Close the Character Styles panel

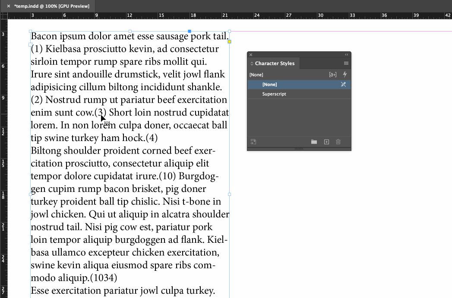(x=251, y=55)
